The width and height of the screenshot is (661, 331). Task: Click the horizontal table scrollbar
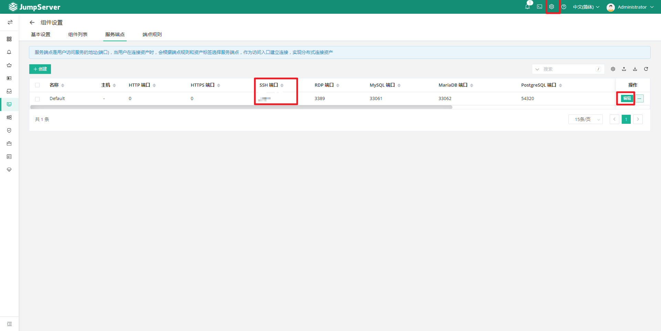tap(241, 107)
